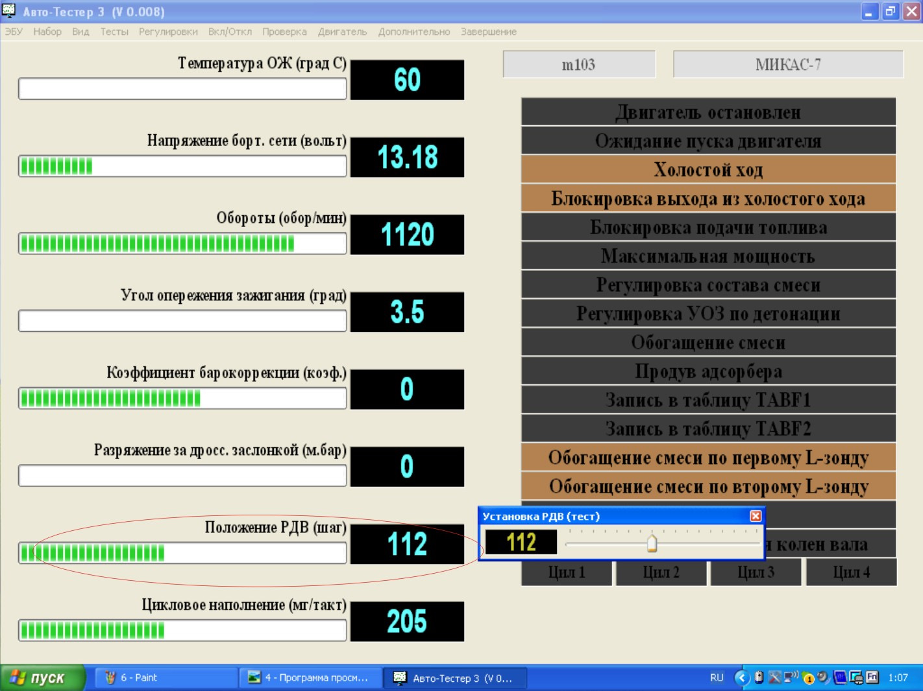Click the Цикловое наполнение progress bar
Screen dimensions: 923x691
pyautogui.click(x=182, y=630)
